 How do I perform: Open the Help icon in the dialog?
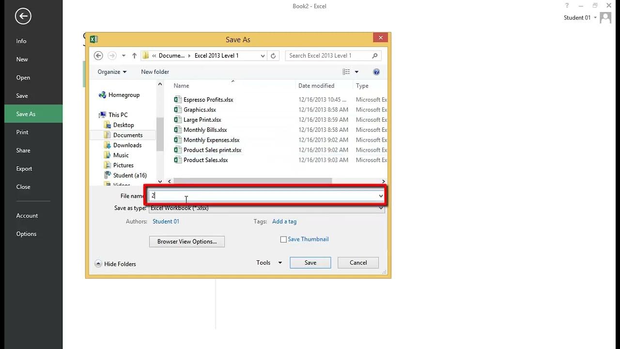[376, 72]
